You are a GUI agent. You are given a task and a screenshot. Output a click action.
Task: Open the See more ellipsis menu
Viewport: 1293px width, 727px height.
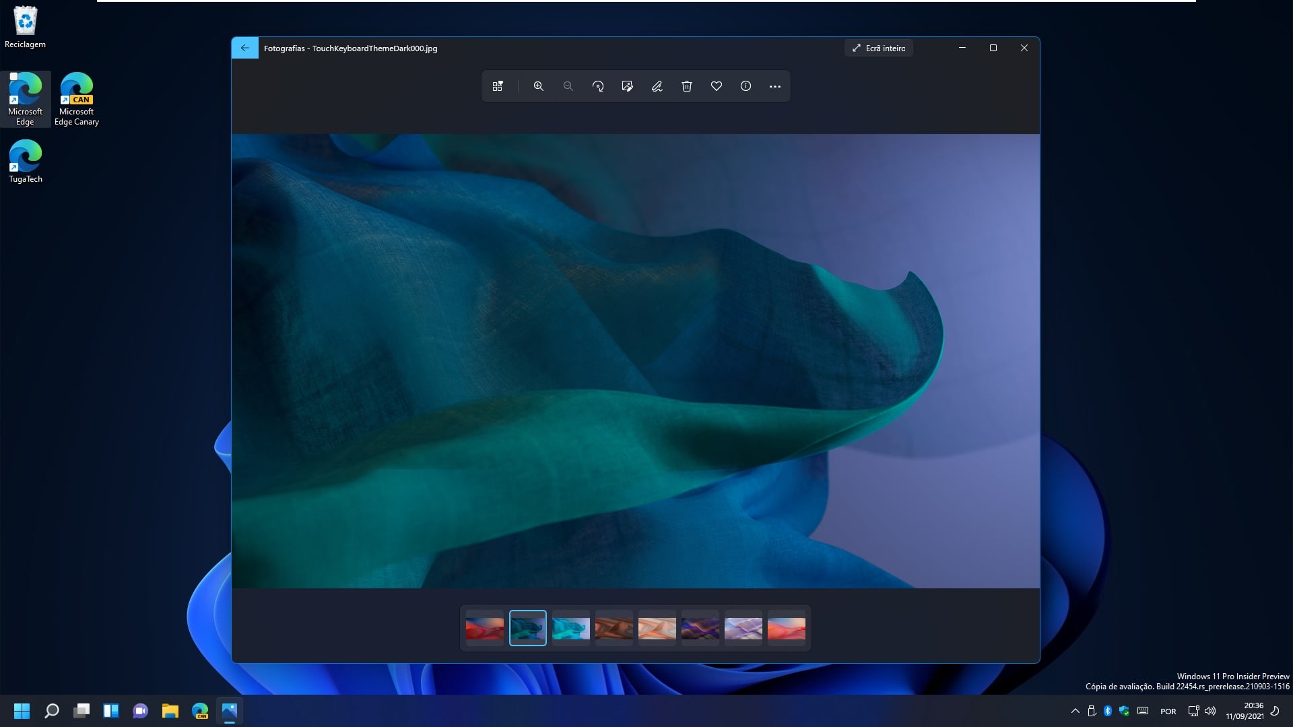pos(775,86)
